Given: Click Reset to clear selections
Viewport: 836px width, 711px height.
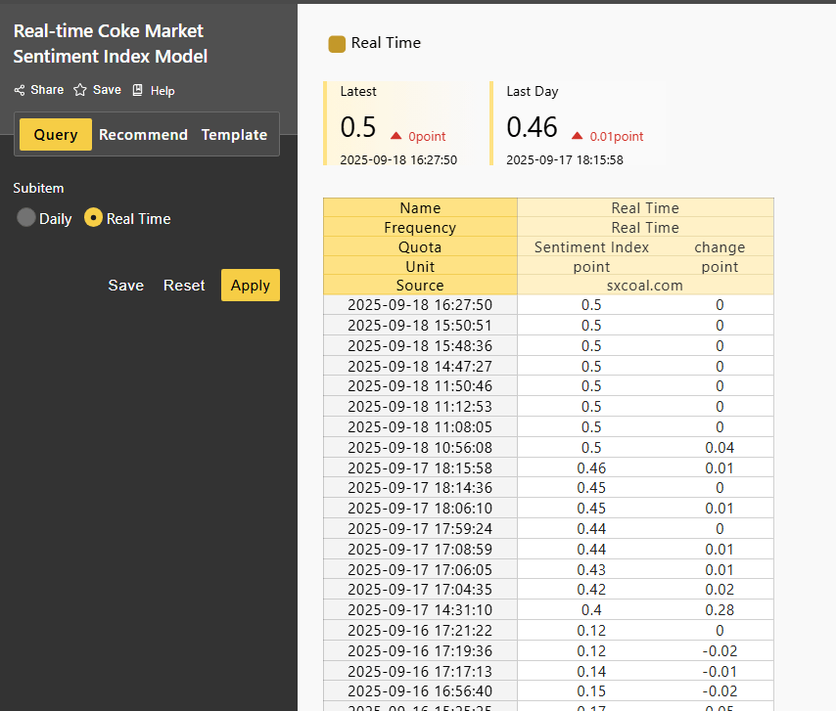Looking at the screenshot, I should (x=184, y=286).
